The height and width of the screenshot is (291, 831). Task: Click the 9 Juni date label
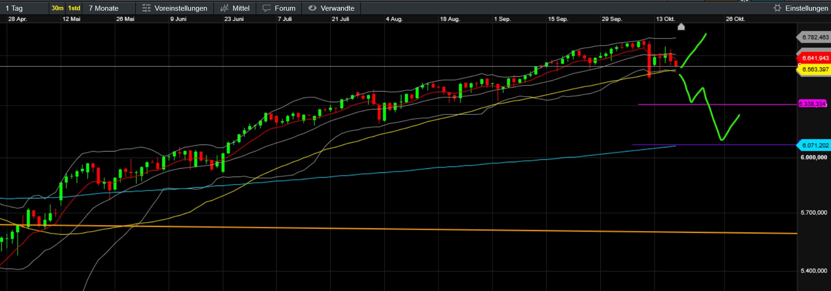(x=179, y=19)
